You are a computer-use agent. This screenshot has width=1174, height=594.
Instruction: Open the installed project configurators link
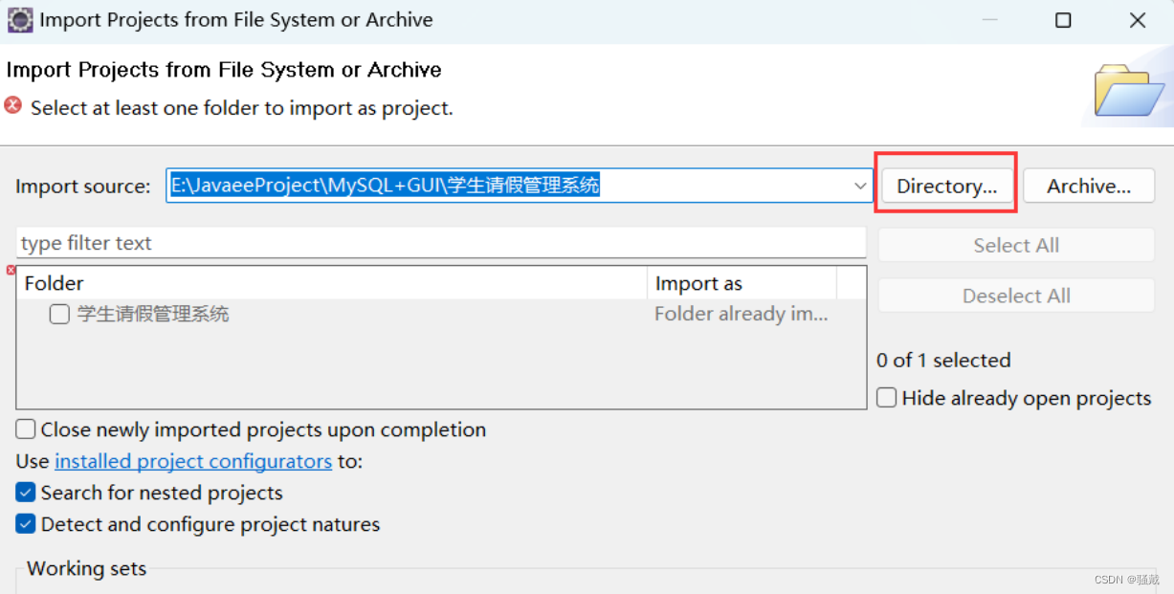192,461
